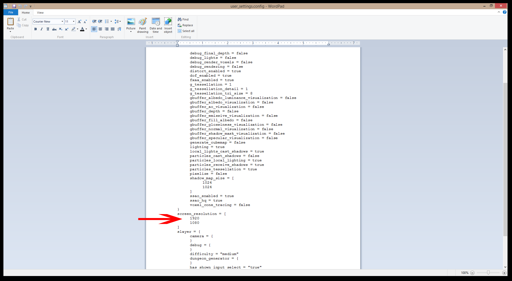The image size is (512, 281).
Task: Zoom out using the minus button
Action: [x=472, y=273]
